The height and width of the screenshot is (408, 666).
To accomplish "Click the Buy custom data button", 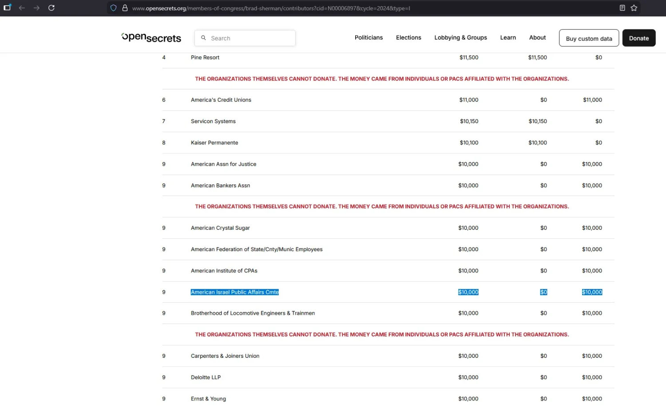I will 589,38.
